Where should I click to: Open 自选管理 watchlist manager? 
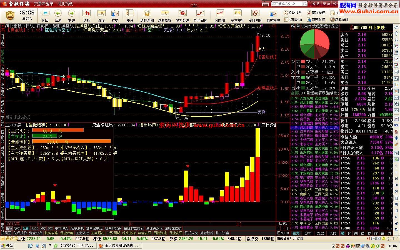click(x=273, y=14)
